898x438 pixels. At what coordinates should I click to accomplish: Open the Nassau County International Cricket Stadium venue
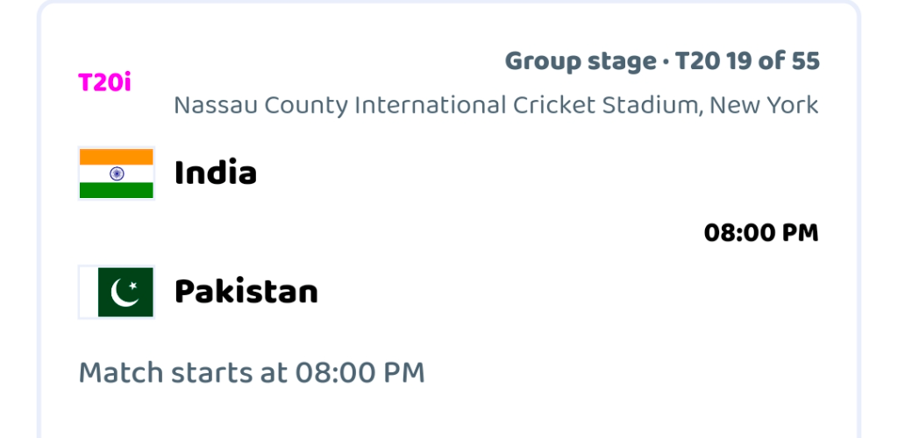496,105
